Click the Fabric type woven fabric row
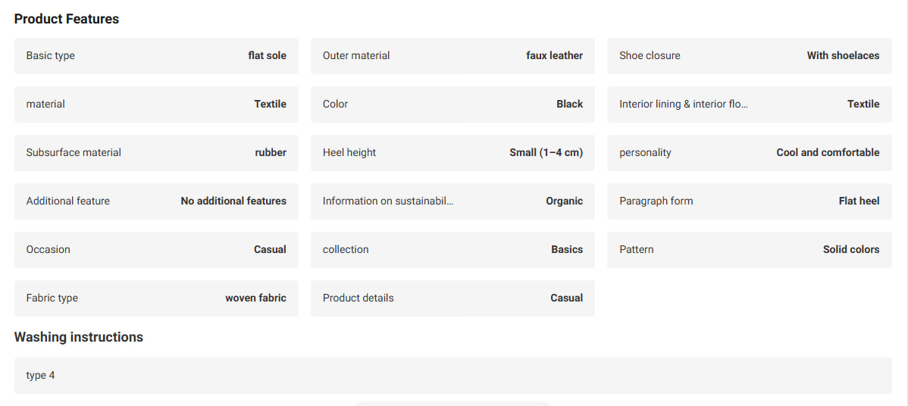 point(156,298)
